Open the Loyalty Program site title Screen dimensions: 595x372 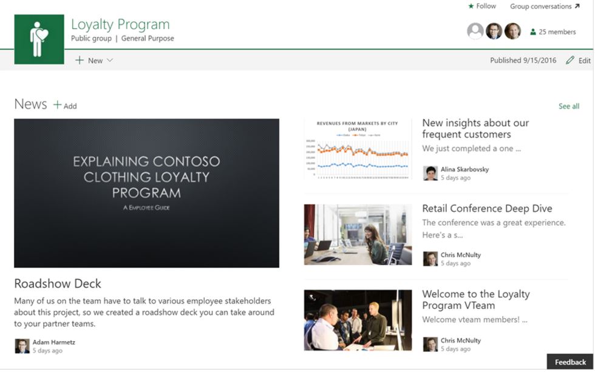pyautogui.click(x=120, y=24)
